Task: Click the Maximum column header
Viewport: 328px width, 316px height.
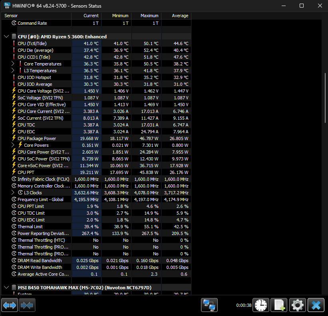Action: [146, 16]
